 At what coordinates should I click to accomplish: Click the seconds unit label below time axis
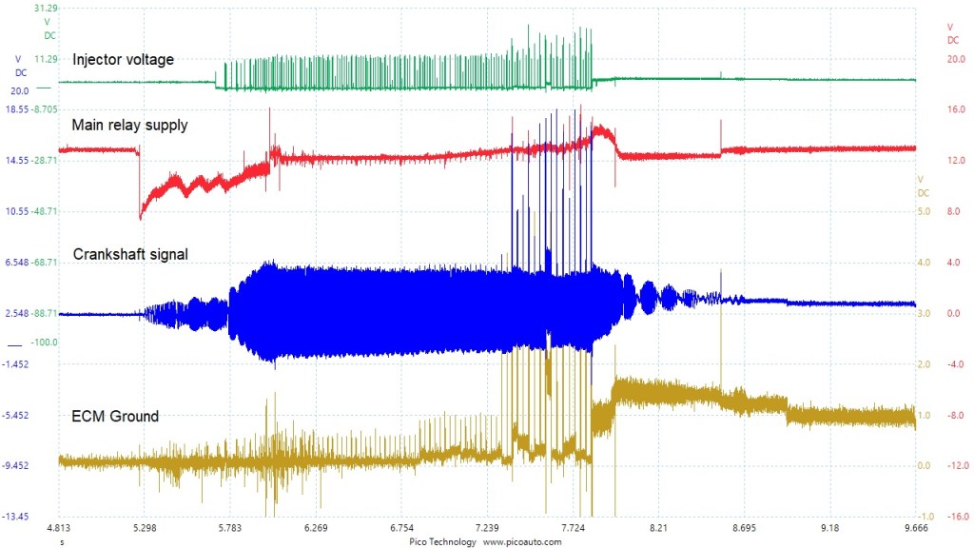(x=62, y=541)
